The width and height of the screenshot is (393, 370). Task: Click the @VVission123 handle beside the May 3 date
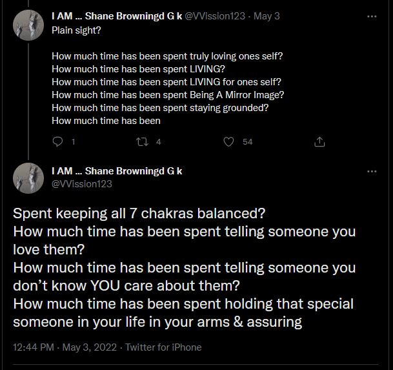pyautogui.click(x=215, y=16)
